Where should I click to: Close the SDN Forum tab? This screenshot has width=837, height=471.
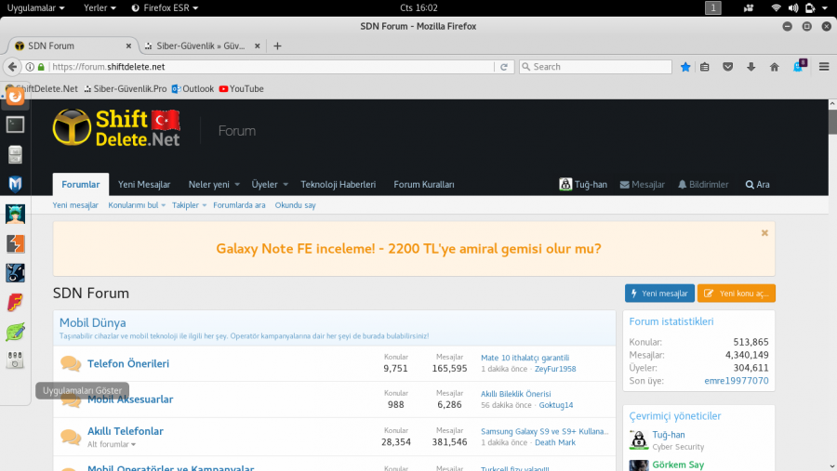128,46
